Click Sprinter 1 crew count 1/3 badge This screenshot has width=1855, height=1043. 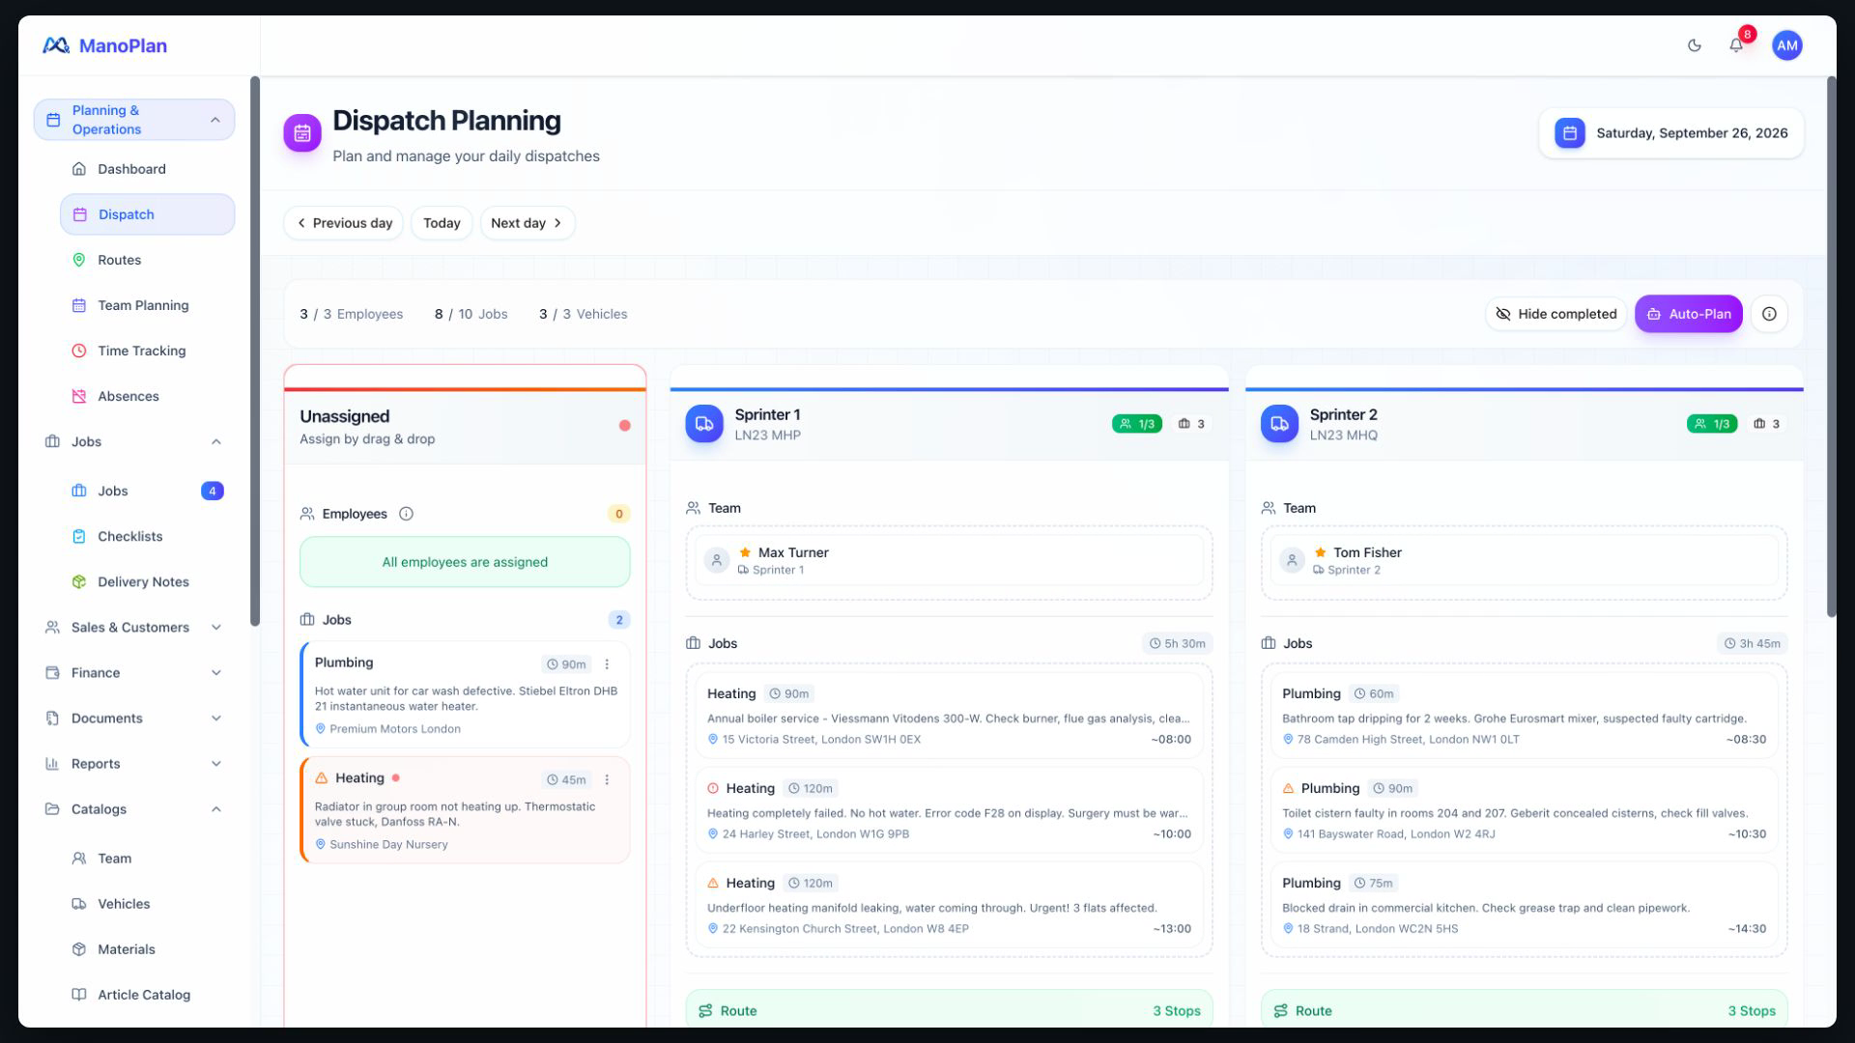click(x=1136, y=424)
